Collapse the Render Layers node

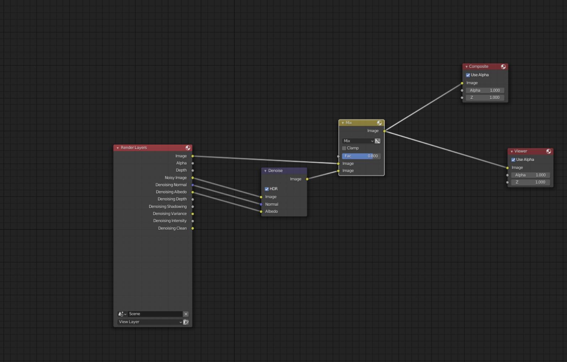pos(118,148)
